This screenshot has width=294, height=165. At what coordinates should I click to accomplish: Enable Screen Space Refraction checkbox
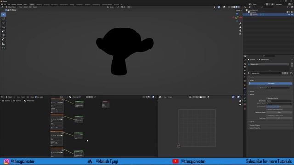pyautogui.click(x=267, y=110)
